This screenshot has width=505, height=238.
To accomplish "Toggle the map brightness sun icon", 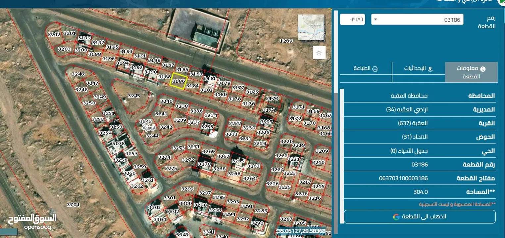I will tap(319, 53).
